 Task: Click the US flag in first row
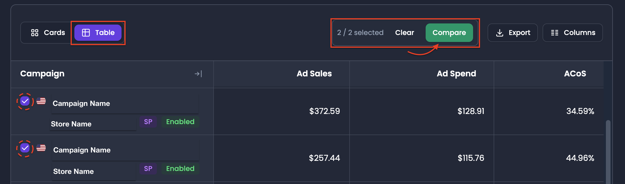click(x=41, y=101)
